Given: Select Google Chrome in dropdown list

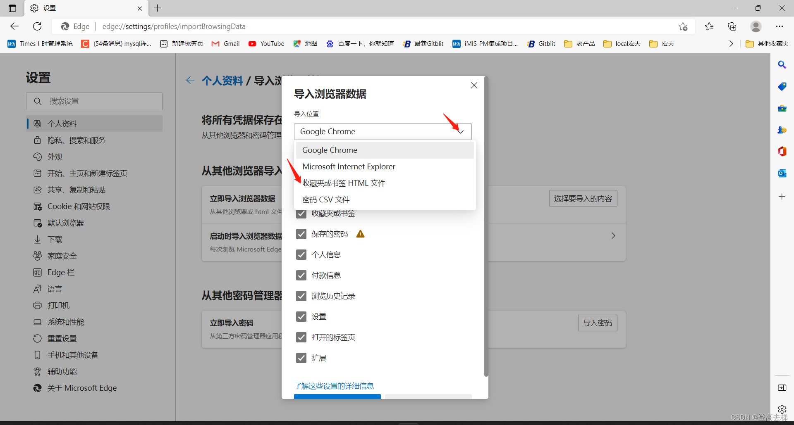Looking at the screenshot, I should tap(385, 150).
